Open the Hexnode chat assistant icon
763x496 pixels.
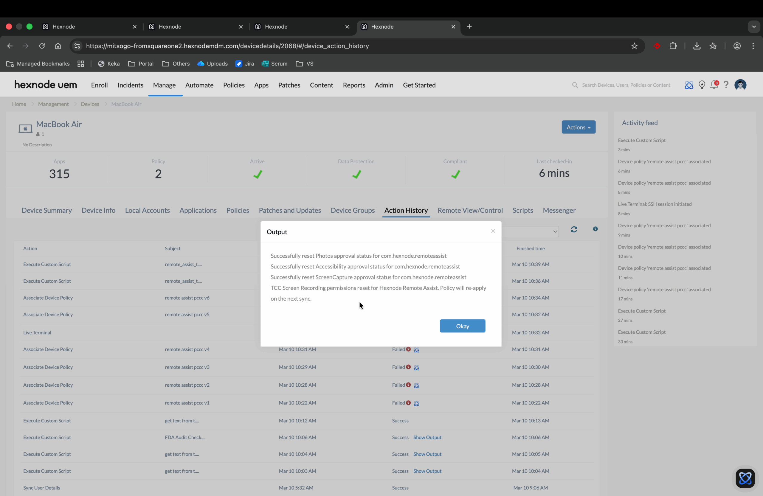click(745, 478)
